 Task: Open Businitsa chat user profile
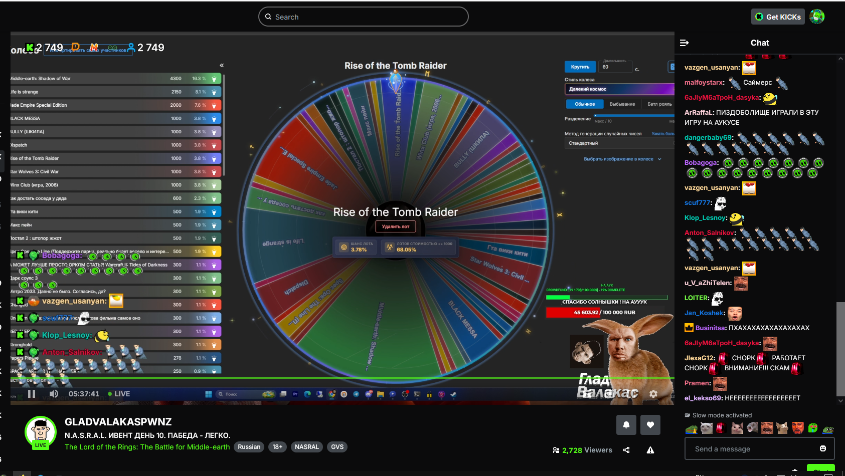click(x=711, y=328)
